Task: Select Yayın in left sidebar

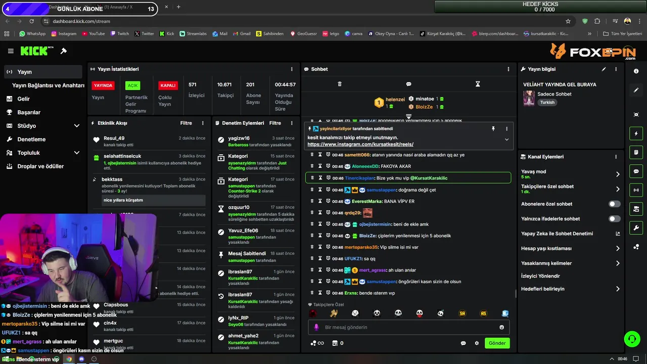Action: click(x=43, y=72)
